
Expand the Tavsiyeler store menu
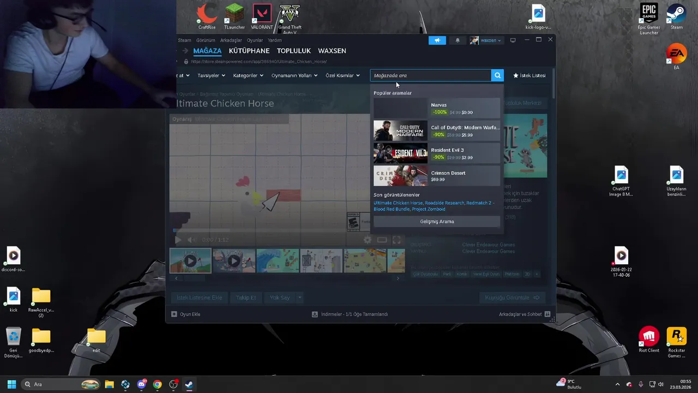210,75
